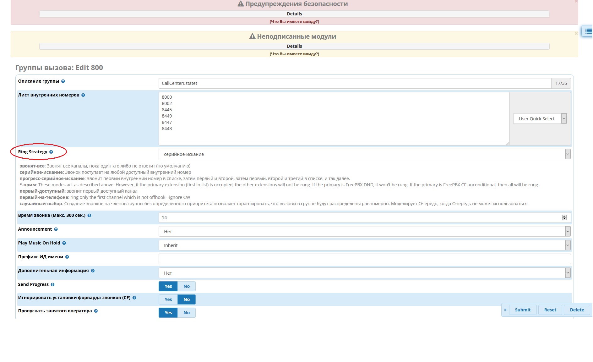This screenshot has width=593, height=362.
Task: Open the Announcement help tooltip icon
Action: click(x=56, y=229)
